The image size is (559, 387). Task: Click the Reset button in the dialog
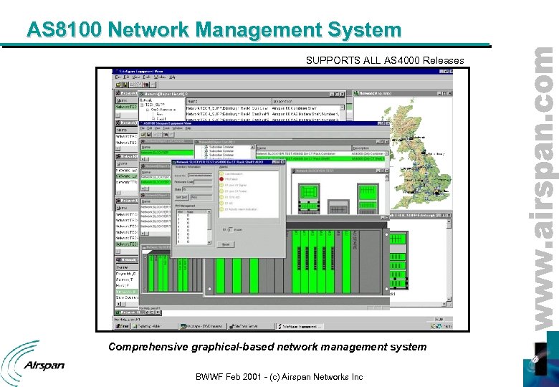coord(226,244)
